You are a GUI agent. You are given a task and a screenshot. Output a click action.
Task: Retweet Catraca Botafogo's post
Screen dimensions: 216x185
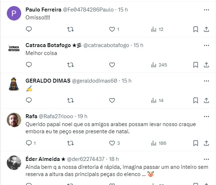[x=70, y=65]
